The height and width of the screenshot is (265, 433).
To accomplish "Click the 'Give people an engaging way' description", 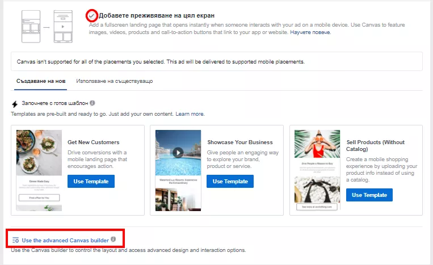I will 243,159.
